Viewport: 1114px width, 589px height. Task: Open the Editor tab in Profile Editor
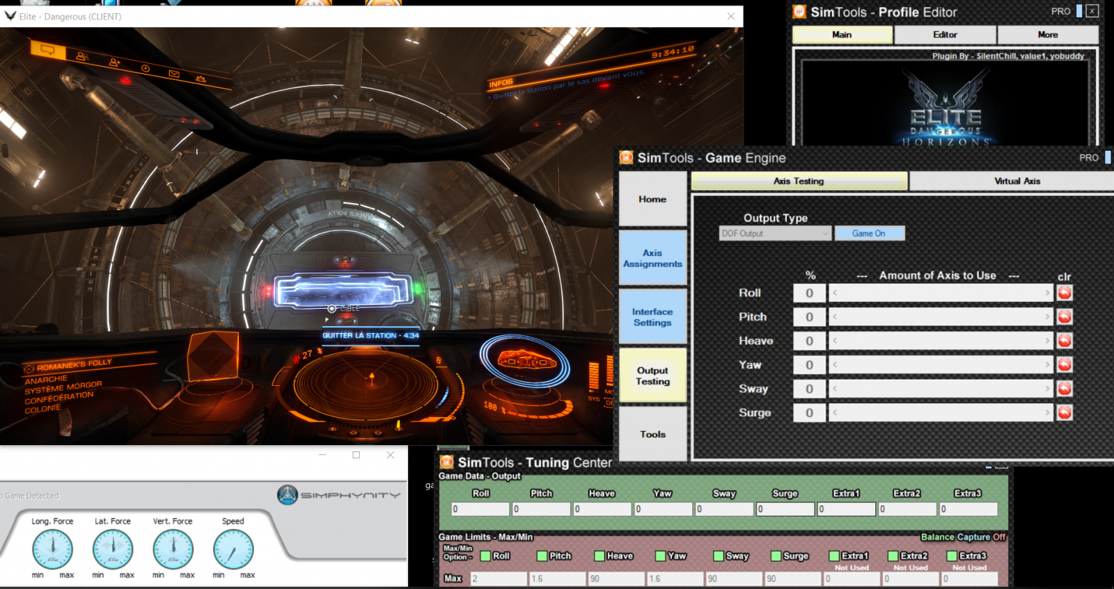click(945, 35)
